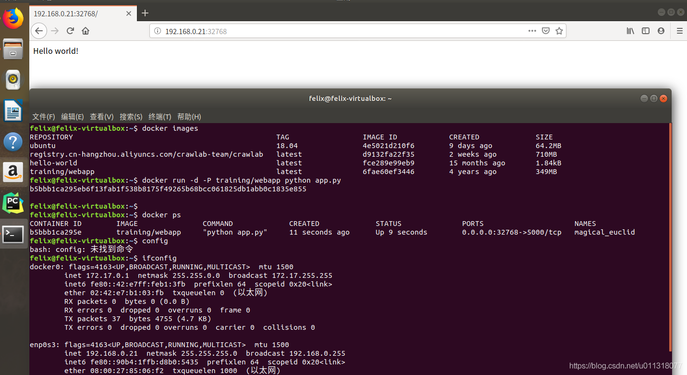Click container name magical_euclid
Image resolution: width=687 pixels, height=375 pixels.
[x=605, y=232]
